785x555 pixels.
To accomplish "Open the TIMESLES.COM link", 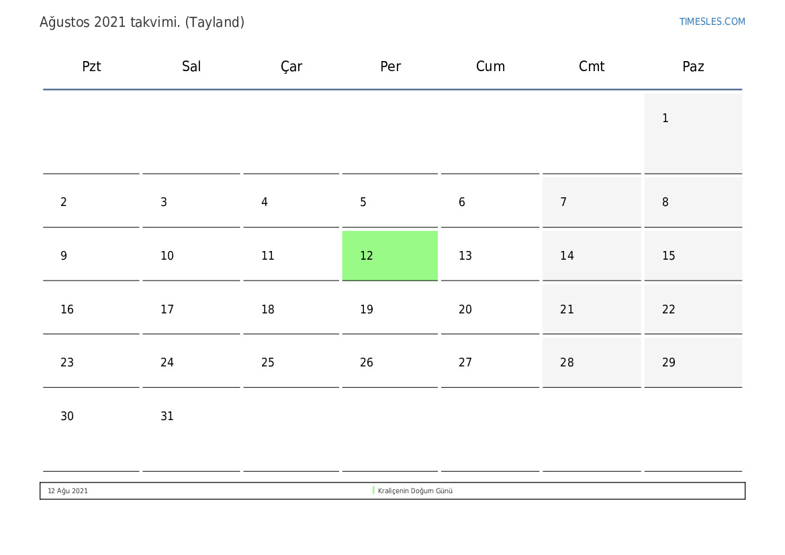I will tap(712, 21).
